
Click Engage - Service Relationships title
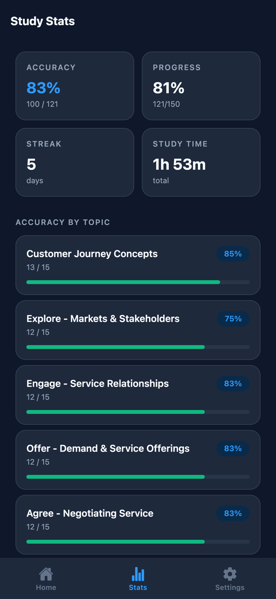click(97, 383)
